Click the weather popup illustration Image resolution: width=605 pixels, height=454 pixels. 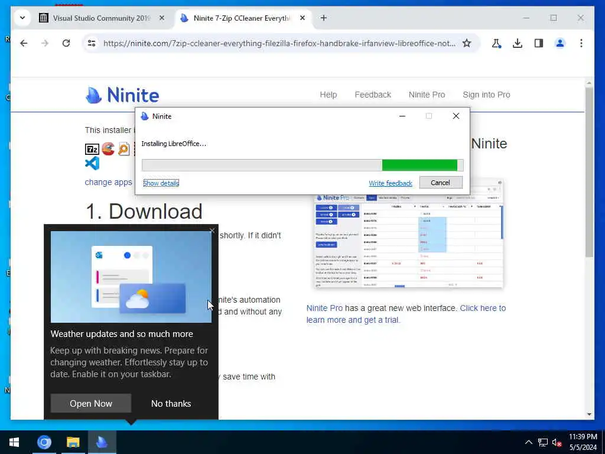131,277
